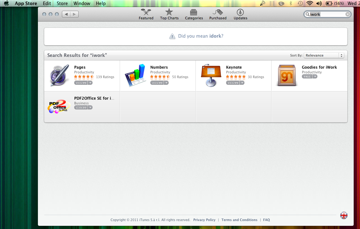Click the Bluetooth icon in menu bar
The image size is (360, 229).
point(291,3)
